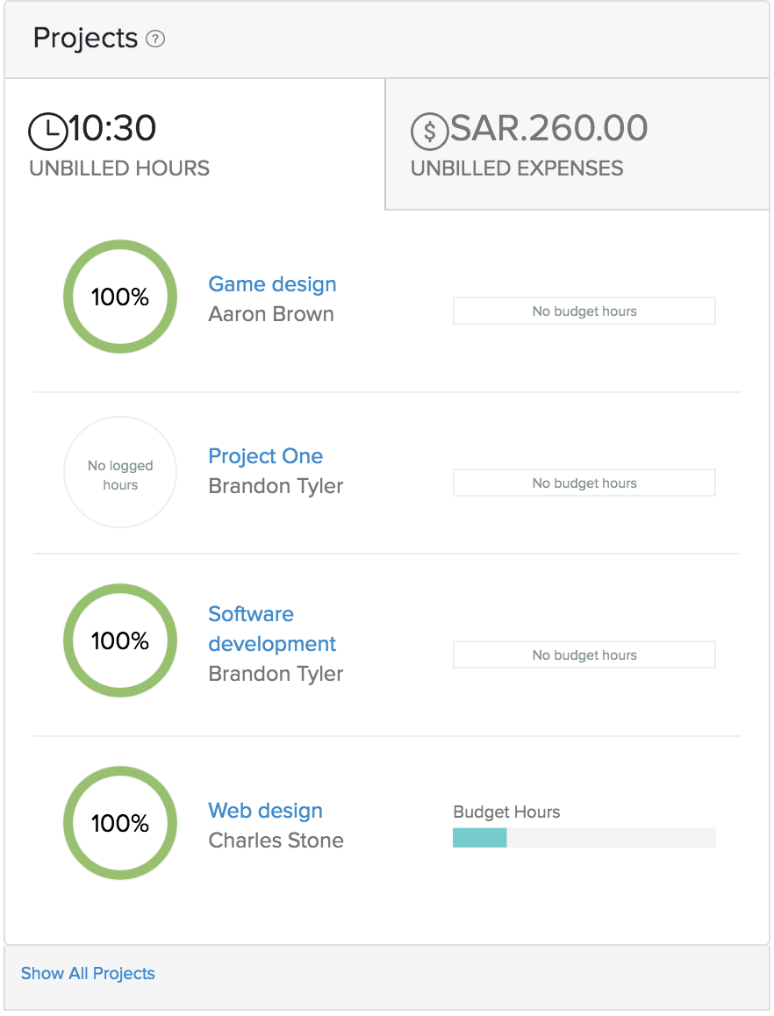
Task: Open the Software development project
Action: 272,629
